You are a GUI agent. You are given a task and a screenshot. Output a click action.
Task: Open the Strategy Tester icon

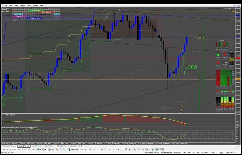(64, 150)
